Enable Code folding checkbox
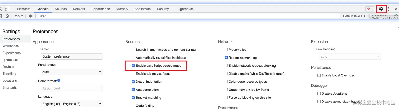Viewport: 399px width, 109px height. [134, 106]
